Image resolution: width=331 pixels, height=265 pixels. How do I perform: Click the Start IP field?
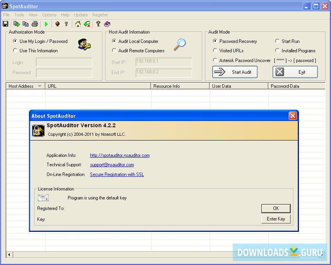pyautogui.click(x=164, y=62)
